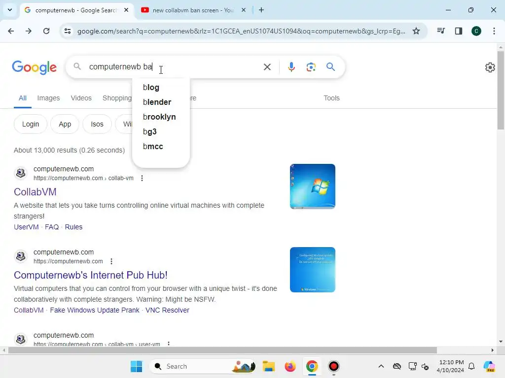This screenshot has height=378, width=505.
Task: Submit search with blue magnifier icon
Action: point(330,67)
